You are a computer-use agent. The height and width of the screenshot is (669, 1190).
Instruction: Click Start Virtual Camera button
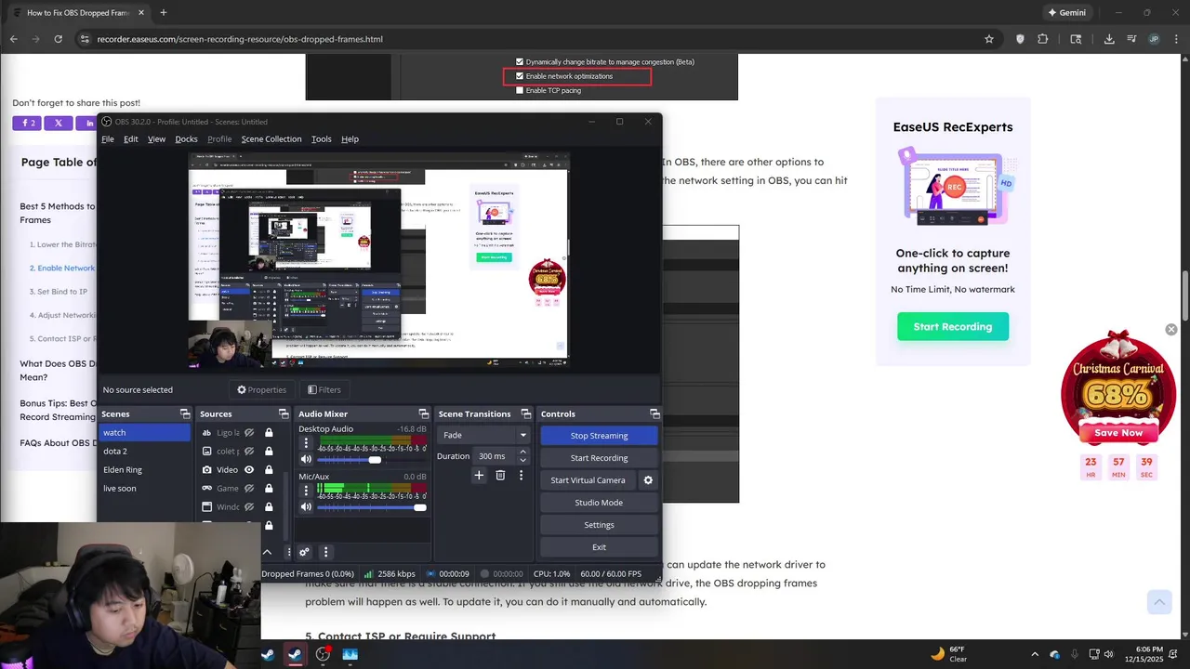[x=588, y=480]
